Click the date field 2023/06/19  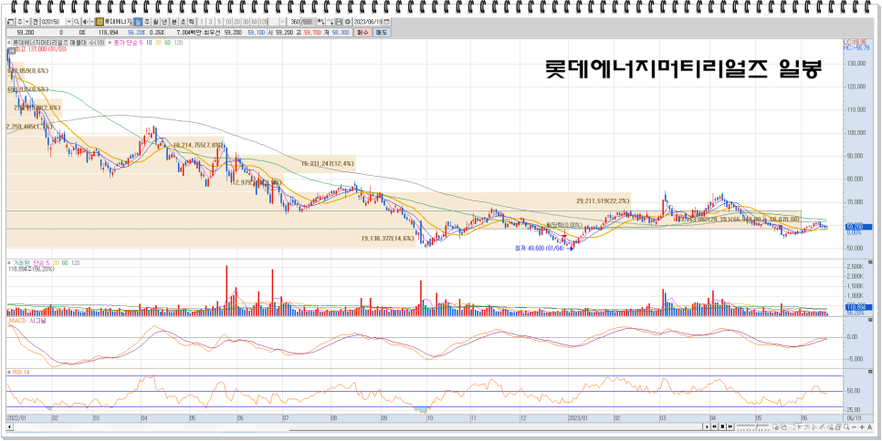(x=368, y=21)
